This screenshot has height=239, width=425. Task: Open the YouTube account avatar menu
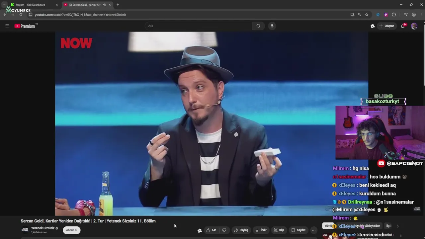tap(414, 26)
